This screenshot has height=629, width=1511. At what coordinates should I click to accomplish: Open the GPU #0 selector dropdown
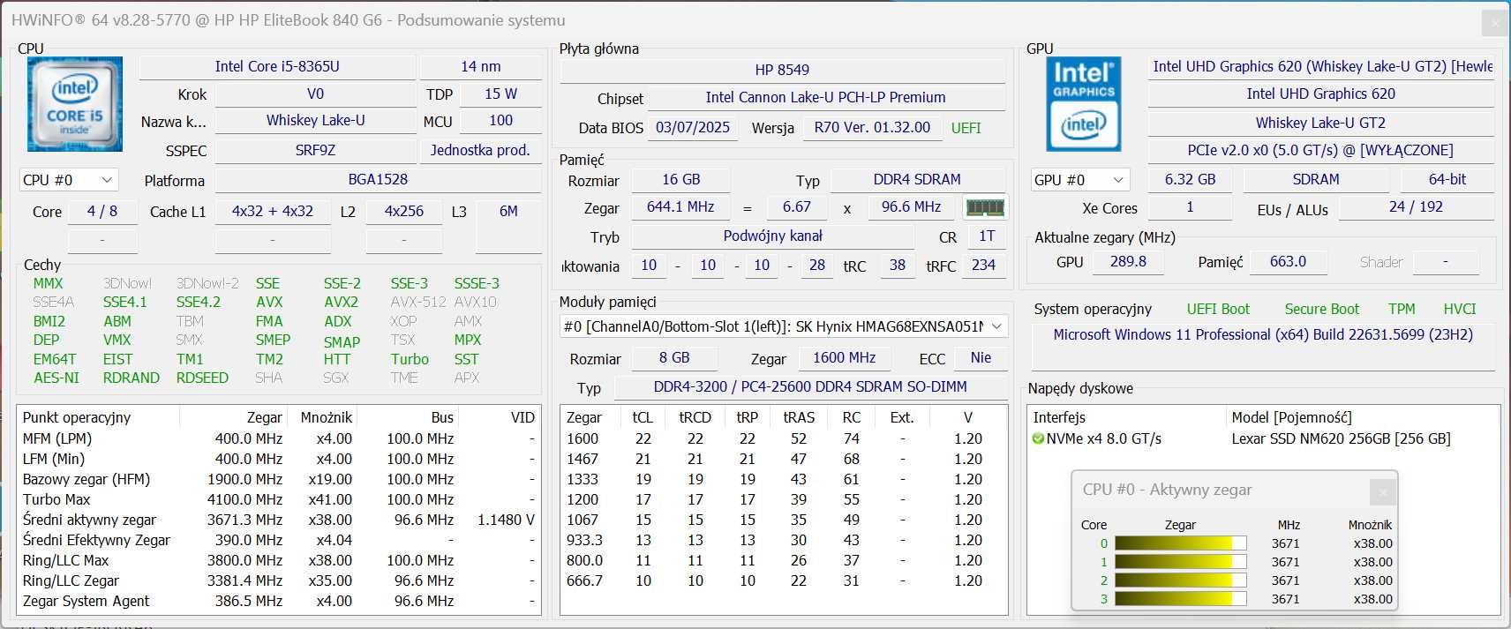[x=1080, y=180]
